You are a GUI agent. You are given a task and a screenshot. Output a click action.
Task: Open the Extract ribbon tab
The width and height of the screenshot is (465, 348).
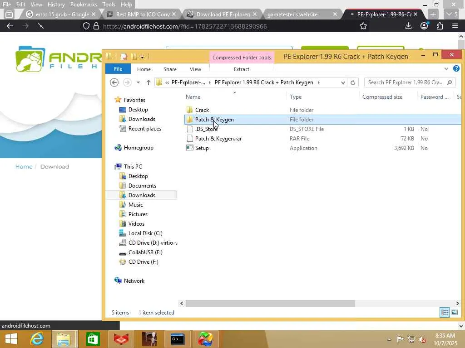click(242, 69)
